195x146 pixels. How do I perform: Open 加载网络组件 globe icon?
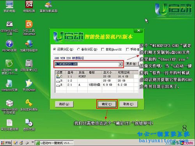pos(29,46)
